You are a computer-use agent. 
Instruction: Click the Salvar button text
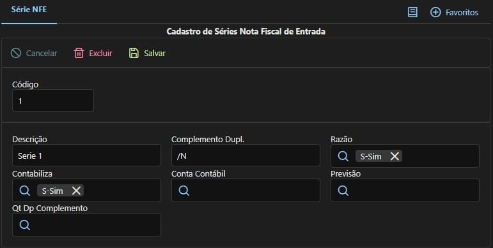(x=155, y=54)
